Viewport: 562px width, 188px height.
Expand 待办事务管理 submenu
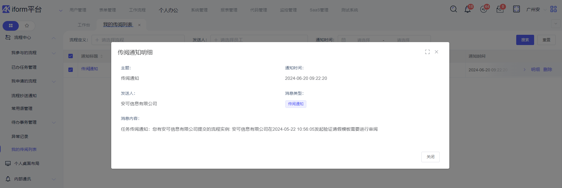pos(54,123)
